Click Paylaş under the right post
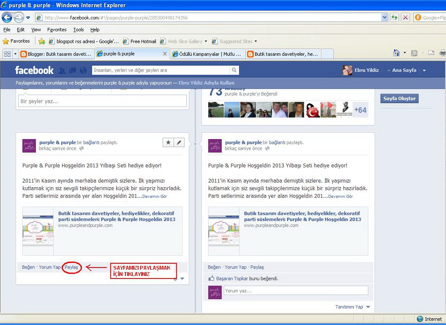Screen dimensions: 446x325 (257, 267)
